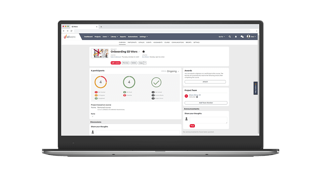Image resolution: width=318 pixels, height=179 pixels.
Task: Click the green checkmark circle chart
Action: point(156,83)
